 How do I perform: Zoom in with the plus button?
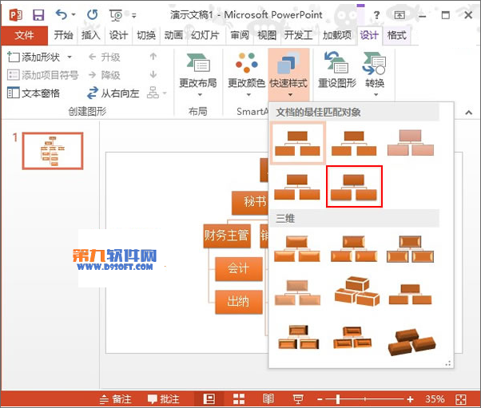(x=410, y=399)
